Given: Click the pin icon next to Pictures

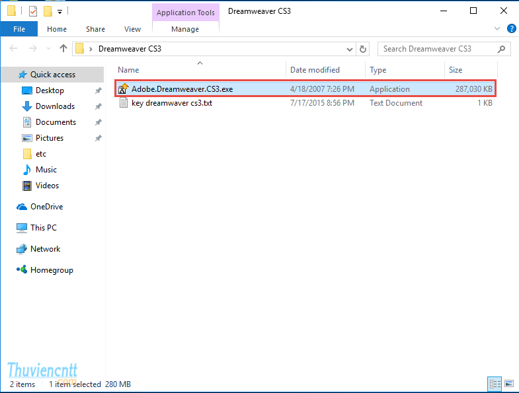Looking at the screenshot, I should pyautogui.click(x=98, y=138).
